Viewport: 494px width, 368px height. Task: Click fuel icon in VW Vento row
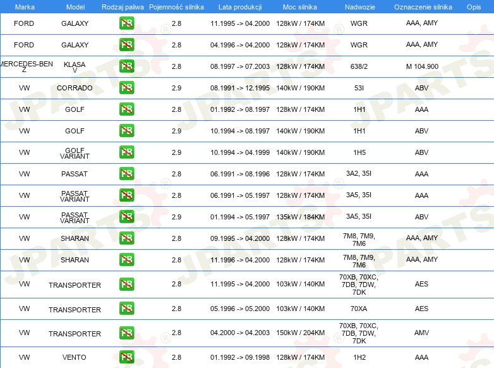coord(126,357)
